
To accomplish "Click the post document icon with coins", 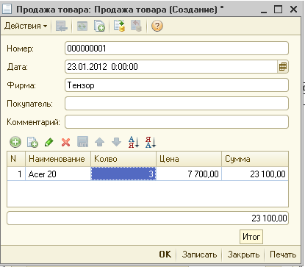I will click(x=119, y=26).
